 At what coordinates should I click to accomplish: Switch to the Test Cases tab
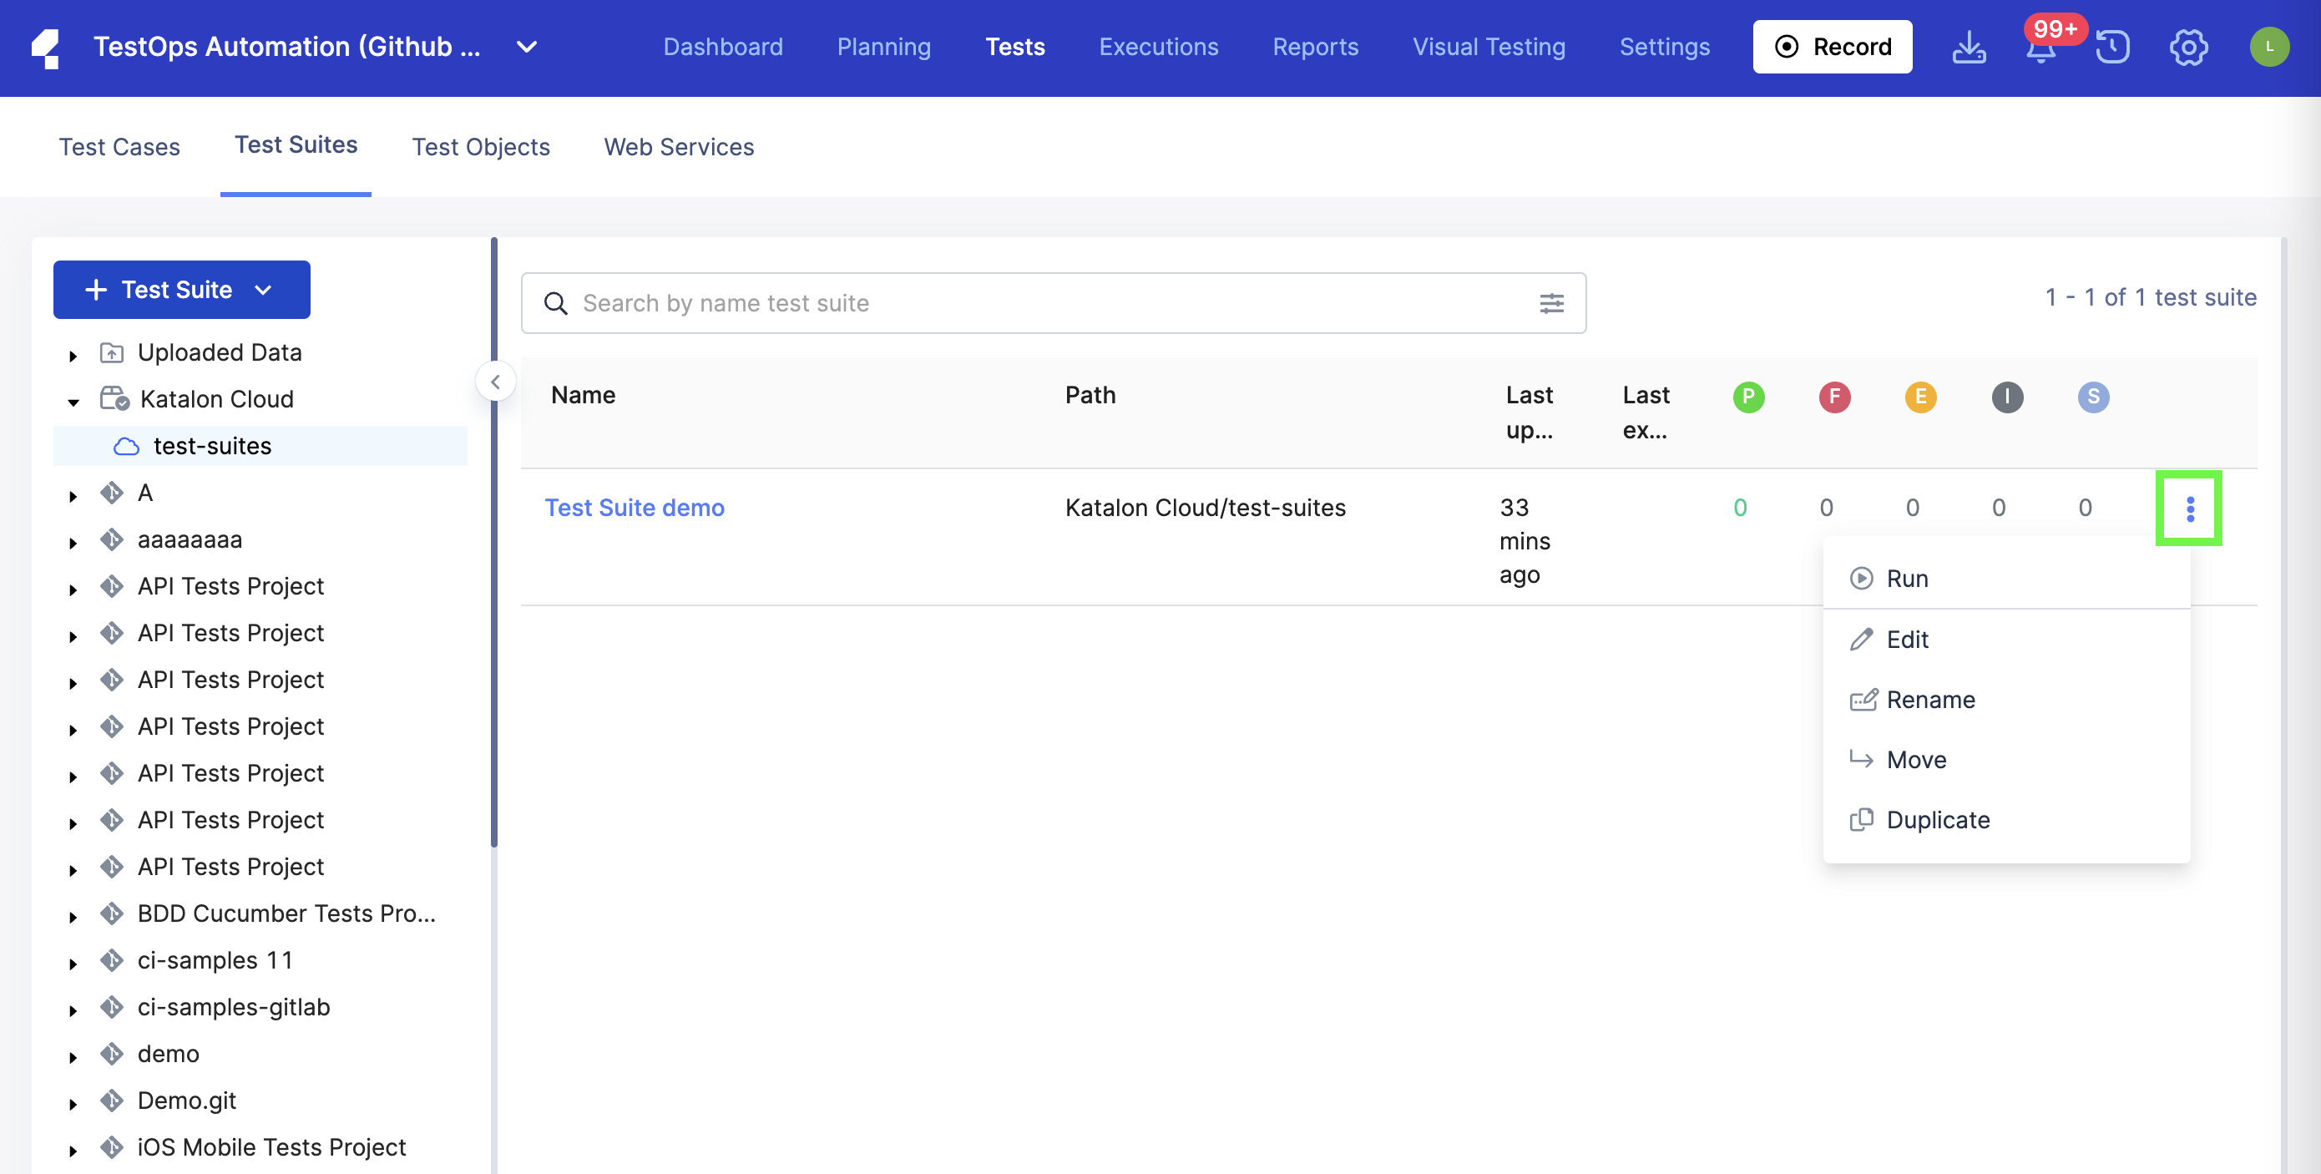pos(120,147)
